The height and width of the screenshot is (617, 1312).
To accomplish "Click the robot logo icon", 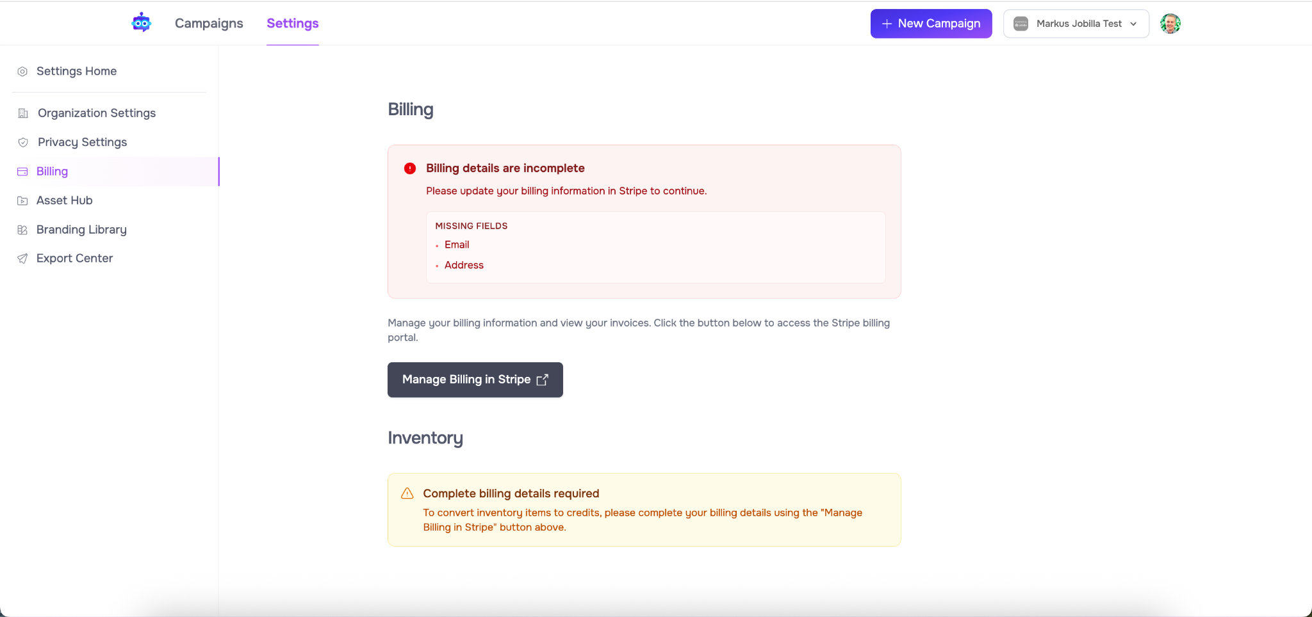I will pos(141,23).
